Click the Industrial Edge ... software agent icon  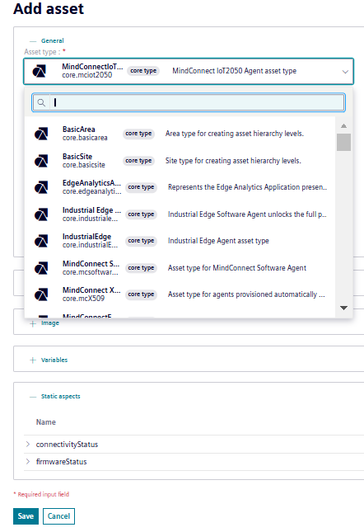tap(41, 214)
